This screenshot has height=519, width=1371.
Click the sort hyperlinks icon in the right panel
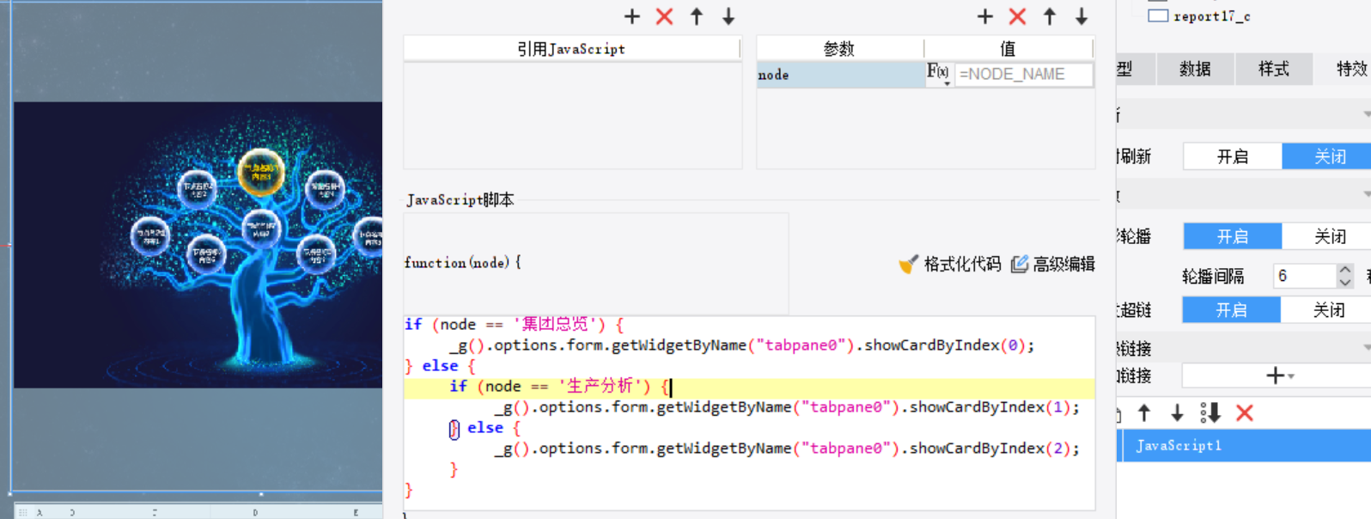coord(1210,413)
